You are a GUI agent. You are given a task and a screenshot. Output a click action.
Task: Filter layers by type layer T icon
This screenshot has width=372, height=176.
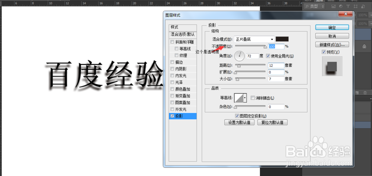coord(348,6)
